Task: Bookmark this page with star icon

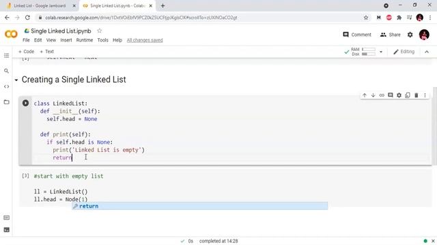Action: (366, 18)
